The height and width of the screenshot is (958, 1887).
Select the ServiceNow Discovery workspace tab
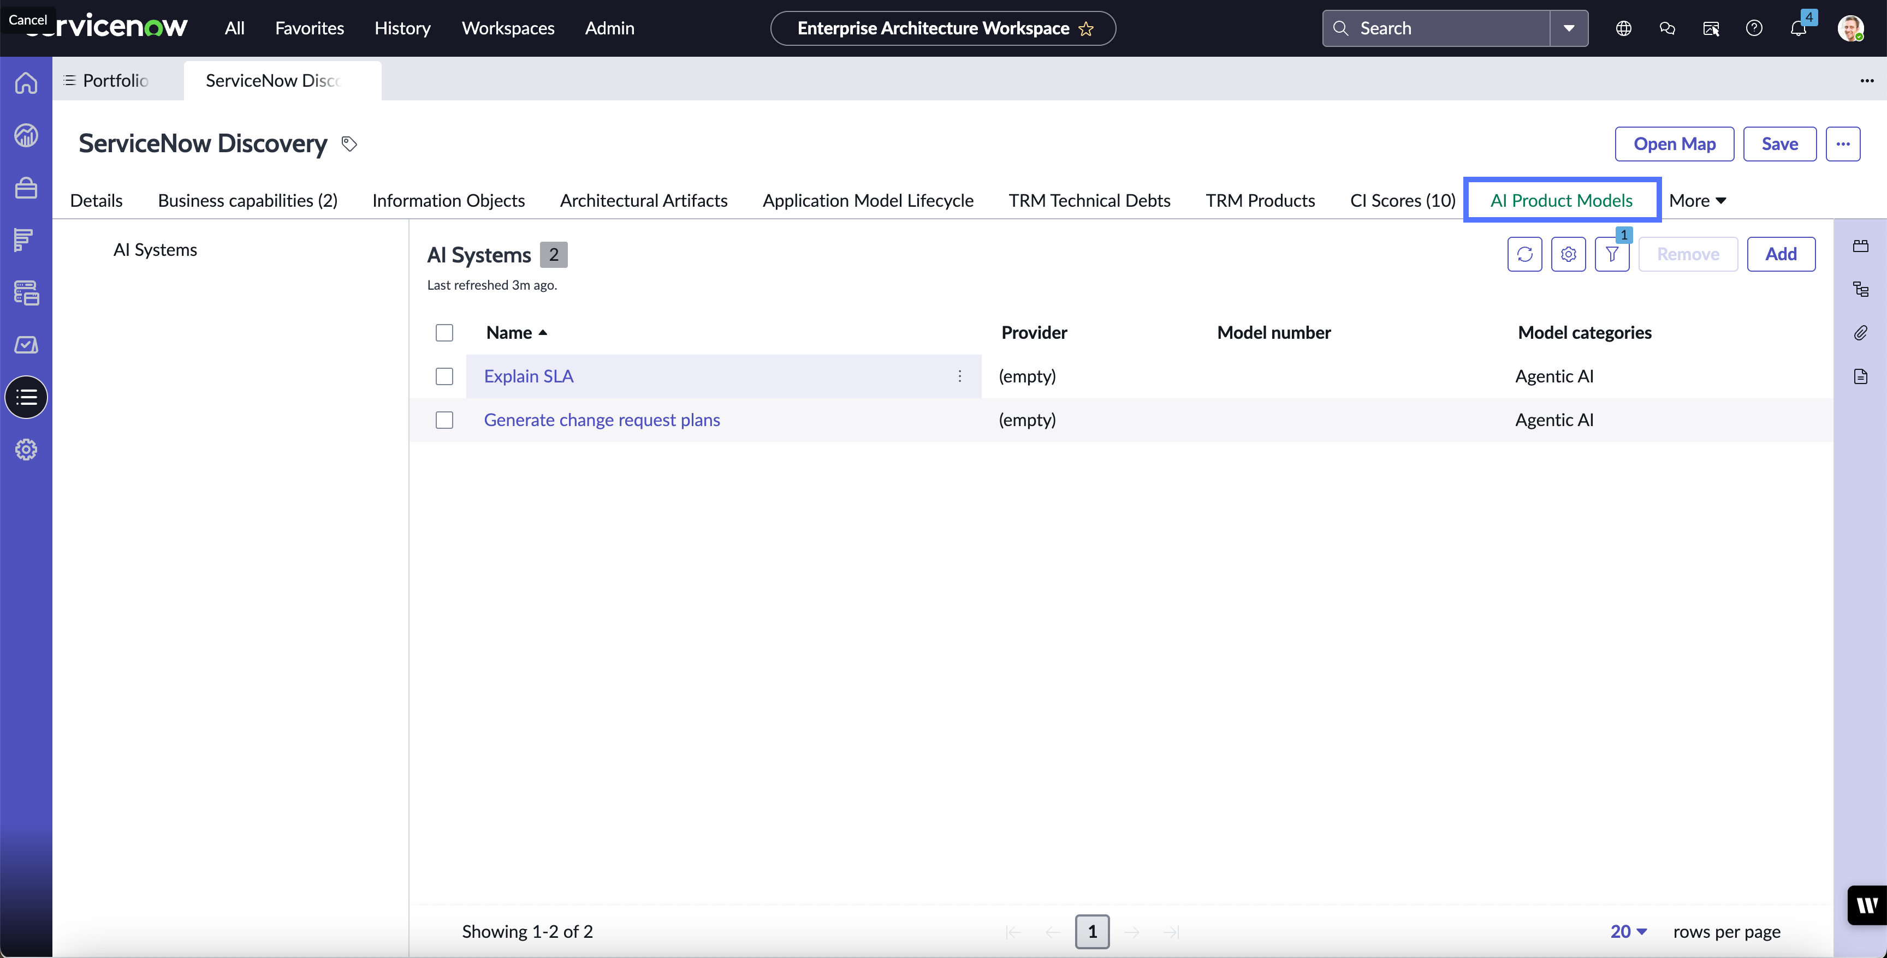click(282, 81)
